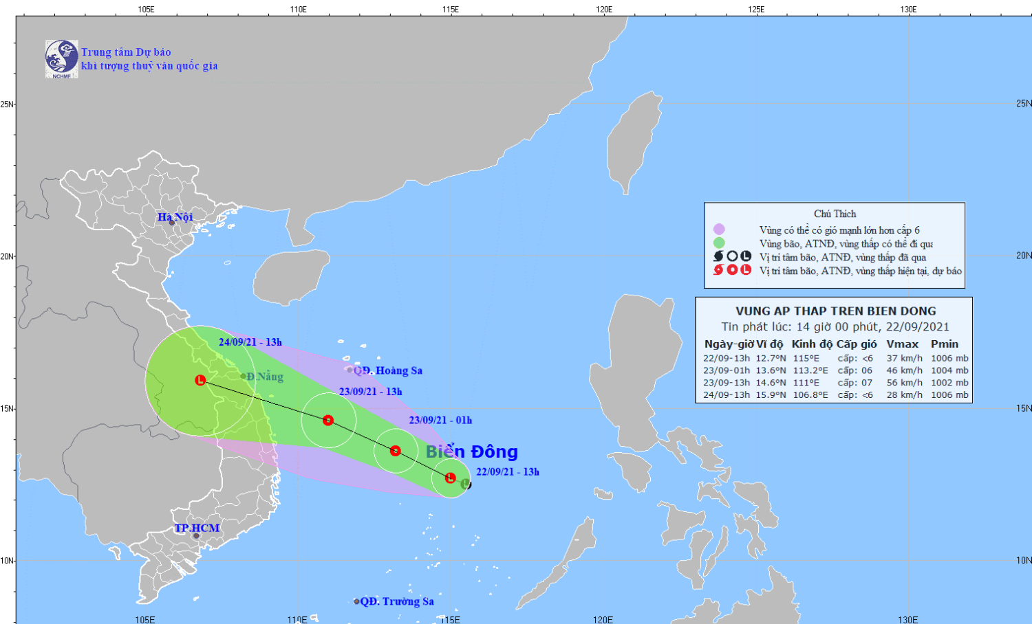Click the Đ.Nẵng city dot
The width and height of the screenshot is (1032, 624).
pos(244,377)
